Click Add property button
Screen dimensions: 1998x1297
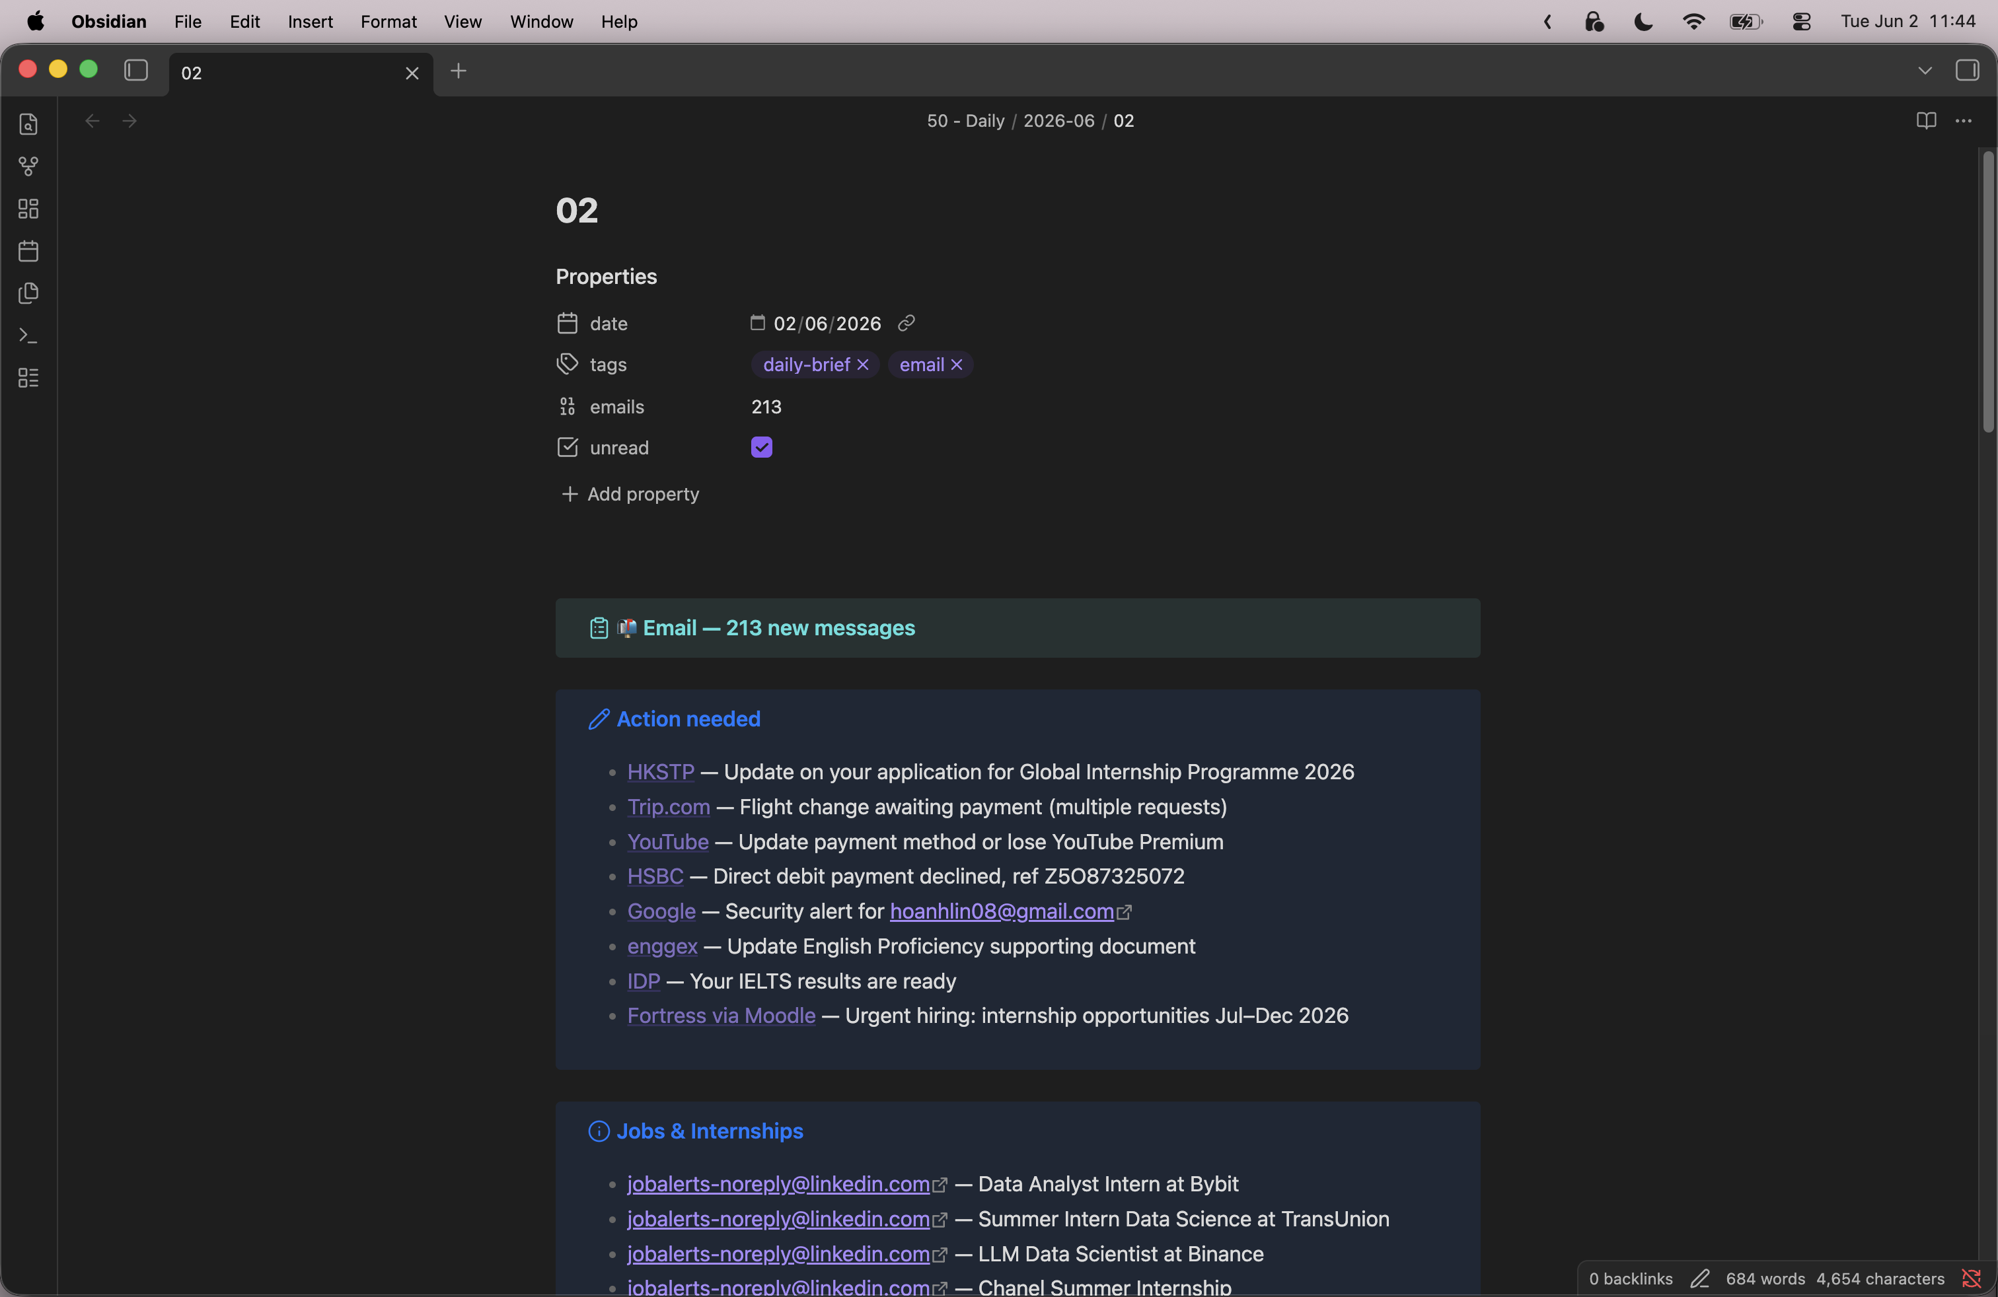[x=630, y=493]
